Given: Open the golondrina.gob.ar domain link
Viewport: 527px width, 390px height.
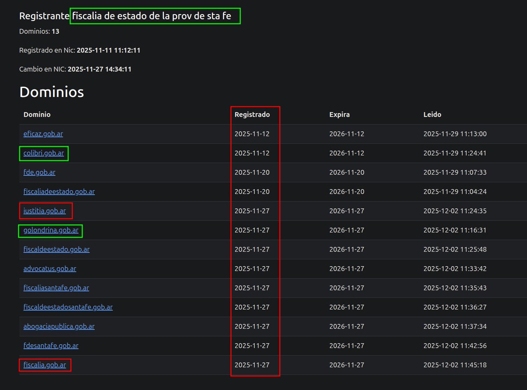Looking at the screenshot, I should tap(50, 230).
